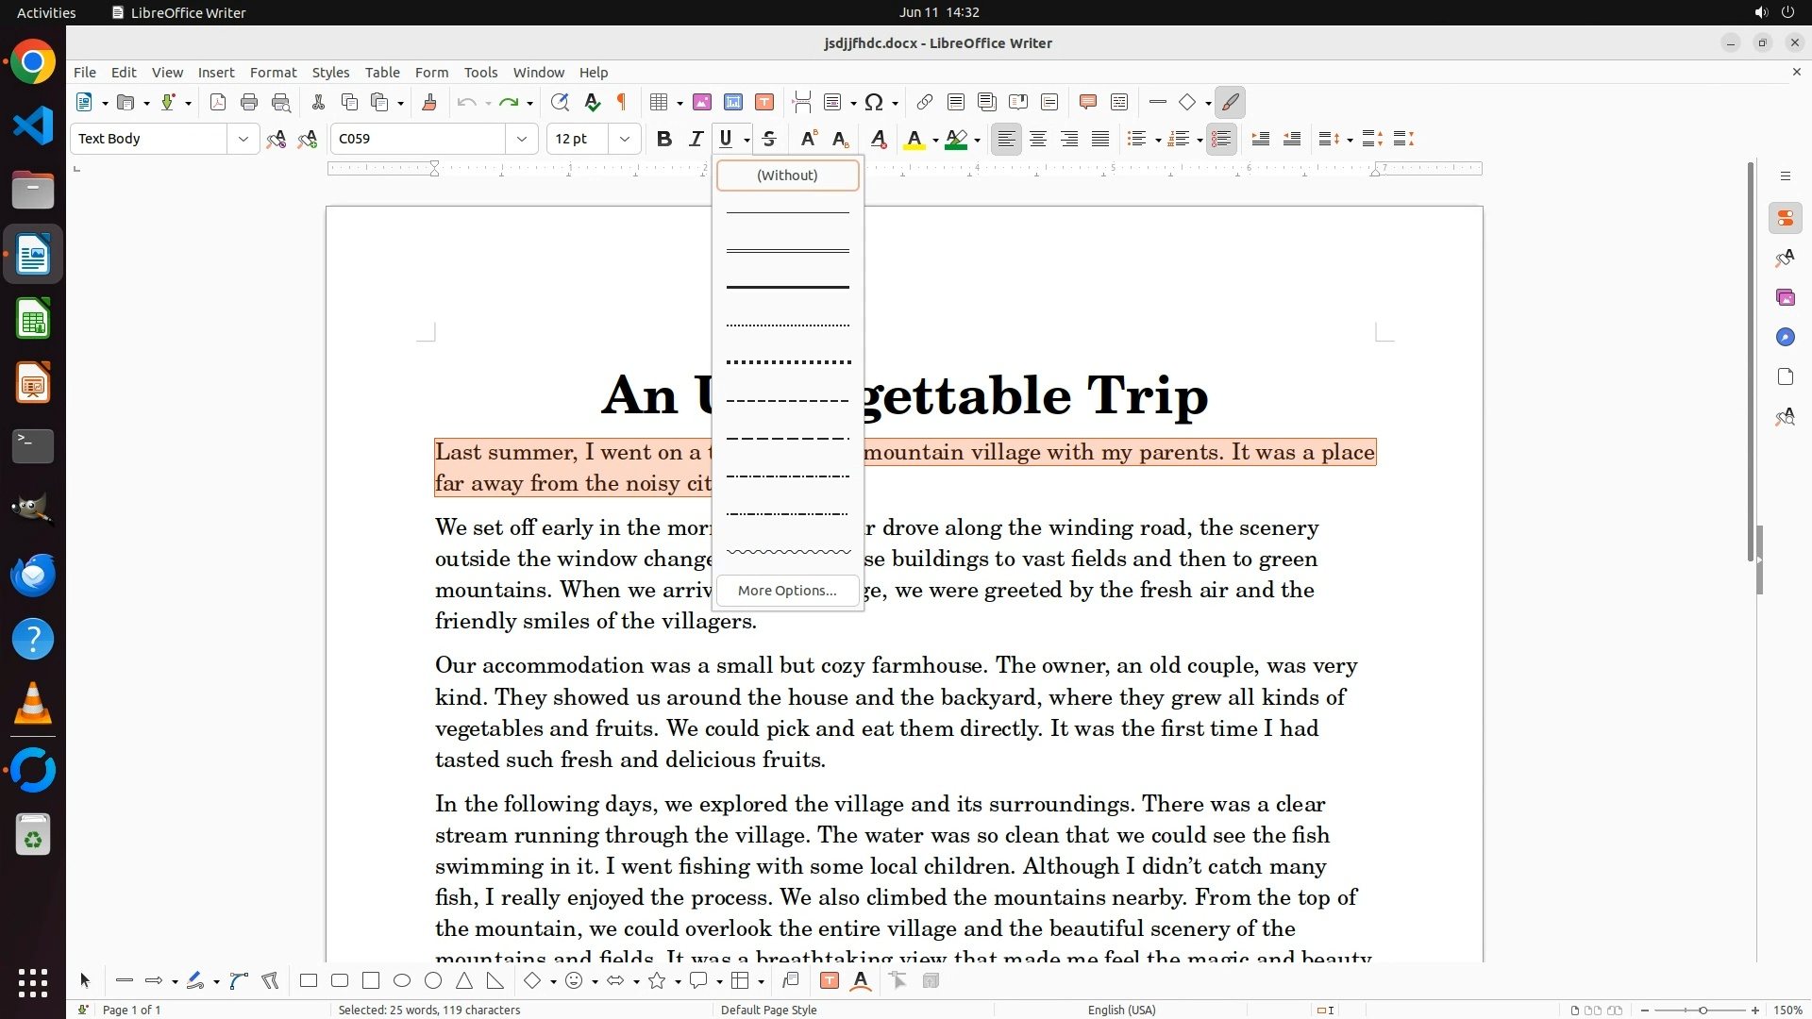1812x1019 pixels.
Task: Open the Tools menu
Action: (x=480, y=73)
